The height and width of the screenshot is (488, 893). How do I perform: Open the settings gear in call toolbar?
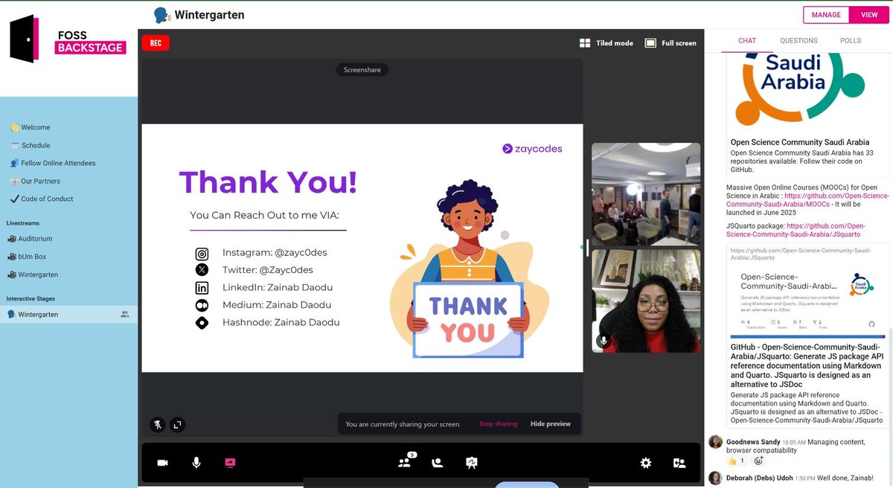click(646, 463)
